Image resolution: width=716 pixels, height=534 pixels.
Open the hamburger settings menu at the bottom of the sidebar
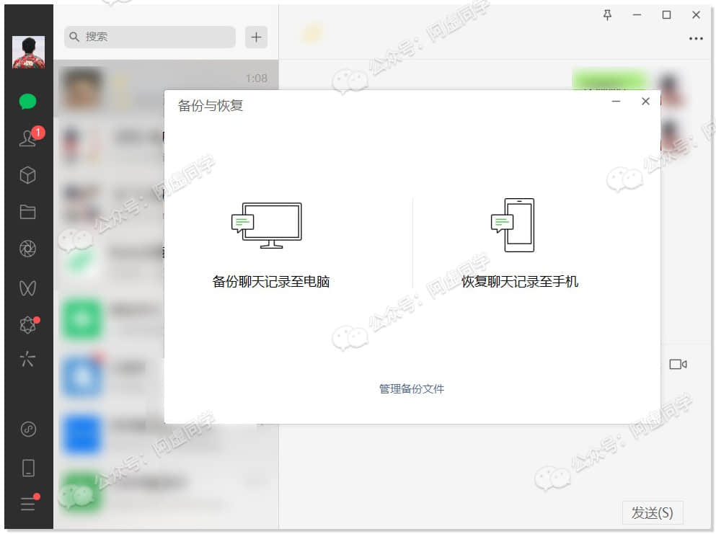(29, 502)
